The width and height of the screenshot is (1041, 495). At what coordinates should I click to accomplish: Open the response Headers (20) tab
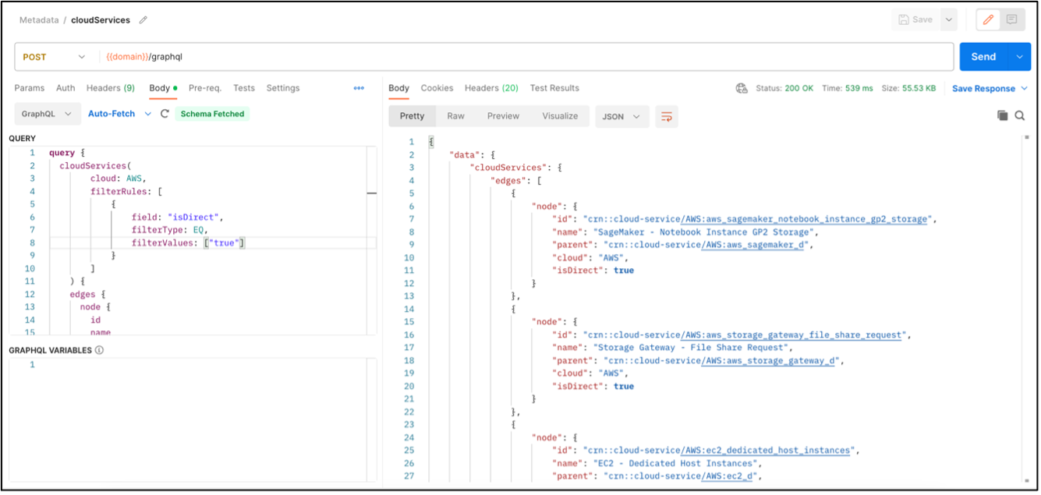point(491,88)
